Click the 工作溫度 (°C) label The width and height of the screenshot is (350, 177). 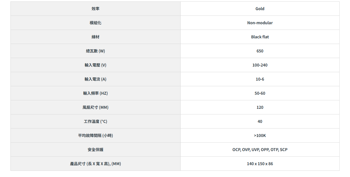coord(95,121)
